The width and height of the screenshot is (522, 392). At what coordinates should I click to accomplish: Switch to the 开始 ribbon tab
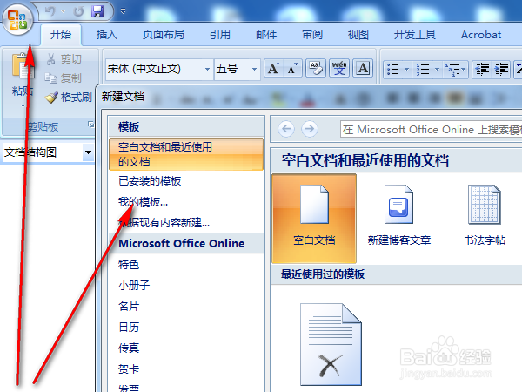[61, 34]
